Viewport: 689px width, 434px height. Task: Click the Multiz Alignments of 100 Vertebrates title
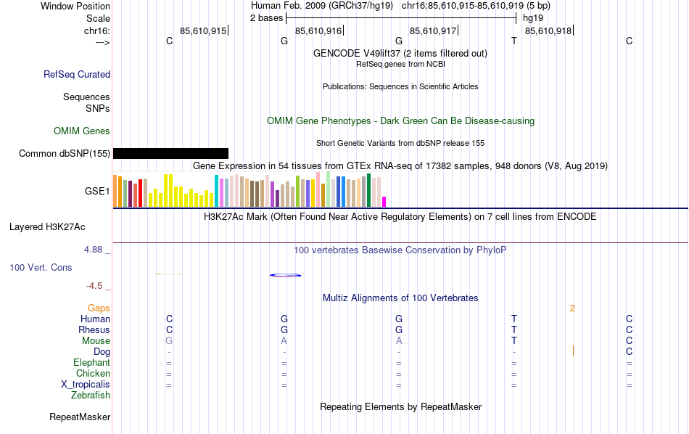click(400, 298)
